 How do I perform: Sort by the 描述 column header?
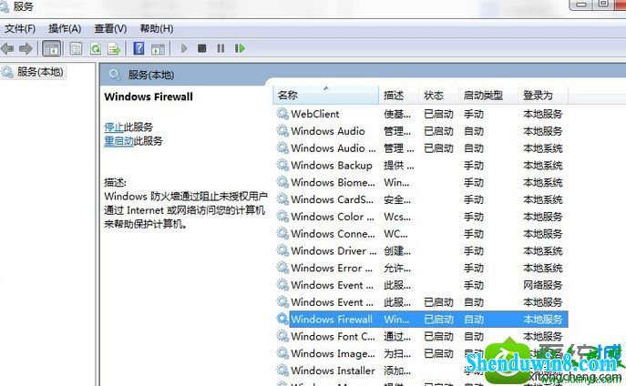[398, 96]
